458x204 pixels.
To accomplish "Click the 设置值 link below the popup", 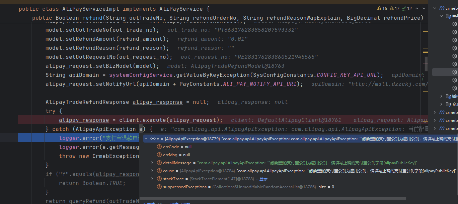I will coord(149,203).
